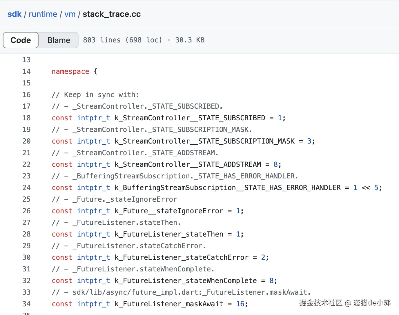Navigate to the vm directory breadcrumb

[70, 14]
